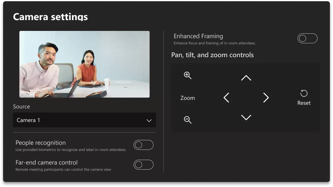333x187 pixels.
Task: Click the Camera settings heading
Action: pyautogui.click(x=50, y=17)
